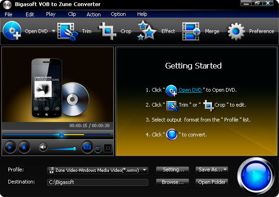The width and height of the screenshot is (279, 197).
Task: Open the Help menu
Action: coord(142,14)
